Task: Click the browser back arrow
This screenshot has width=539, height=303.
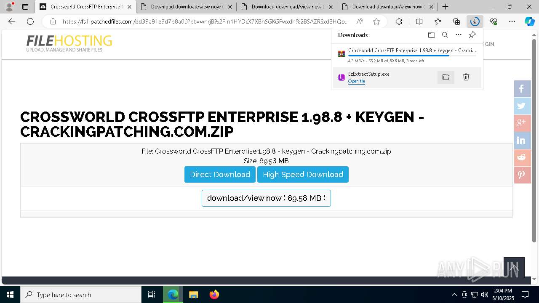Action: point(12,21)
